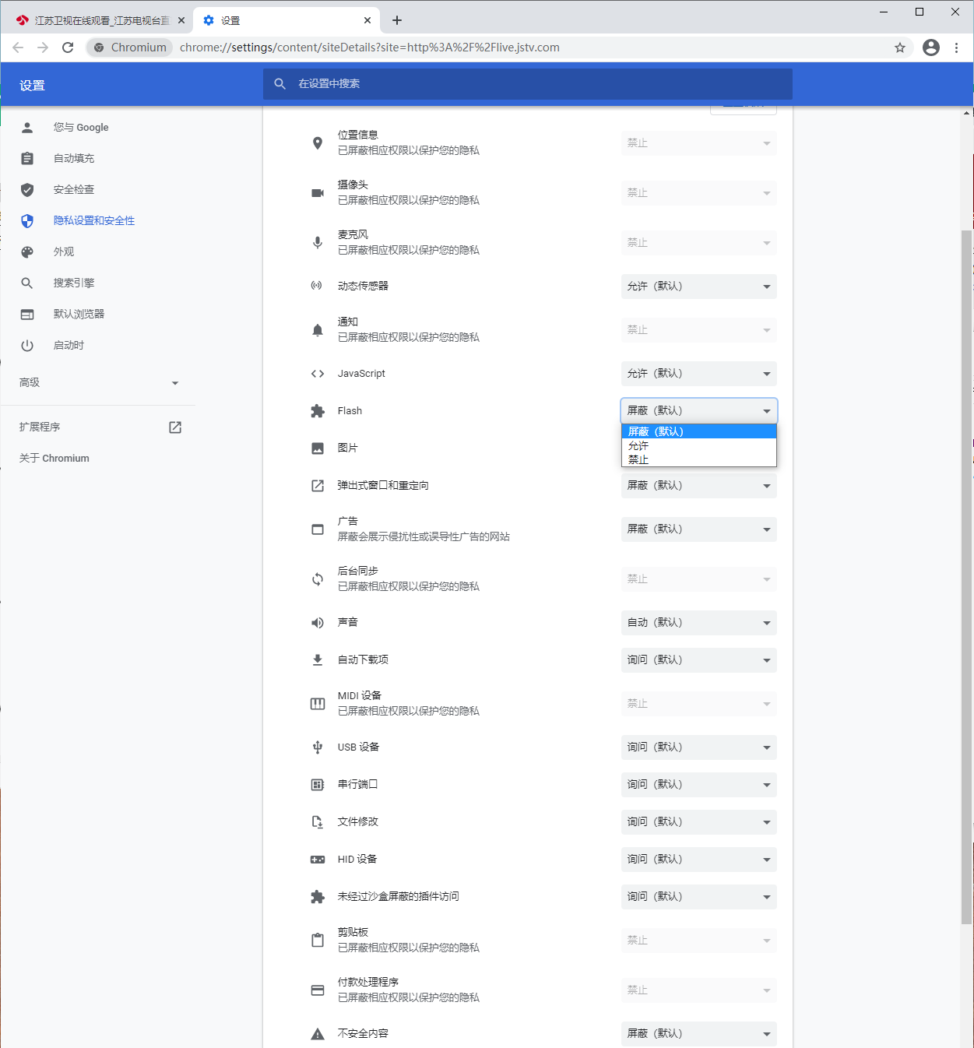Close the 江苏卫视在线观看 tab
The height and width of the screenshot is (1048, 974).
coord(181,21)
